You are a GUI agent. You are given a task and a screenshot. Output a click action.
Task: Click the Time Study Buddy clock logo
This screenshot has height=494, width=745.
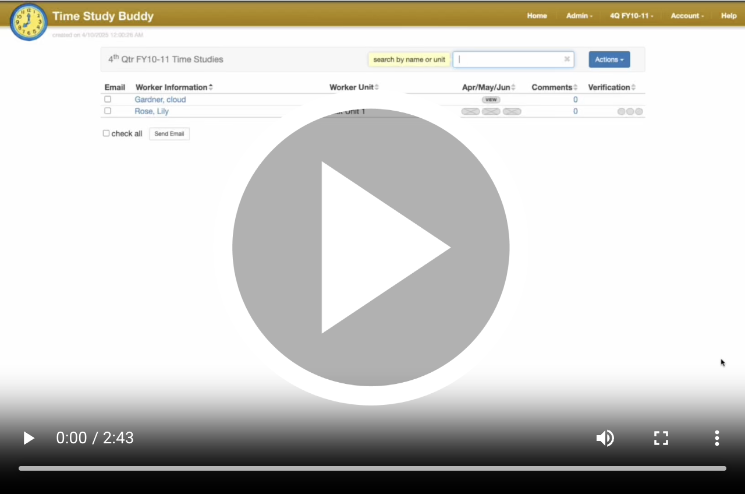click(29, 22)
